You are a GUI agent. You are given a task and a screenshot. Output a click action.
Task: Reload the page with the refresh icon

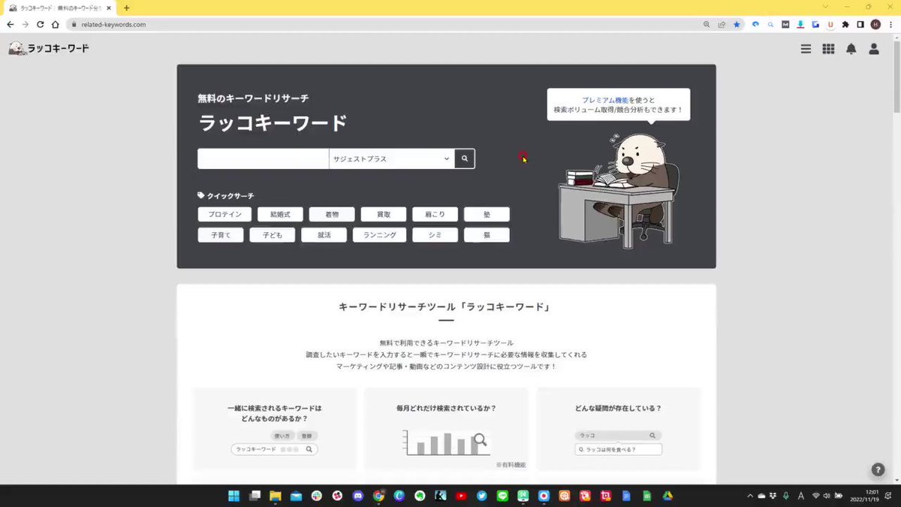click(40, 24)
